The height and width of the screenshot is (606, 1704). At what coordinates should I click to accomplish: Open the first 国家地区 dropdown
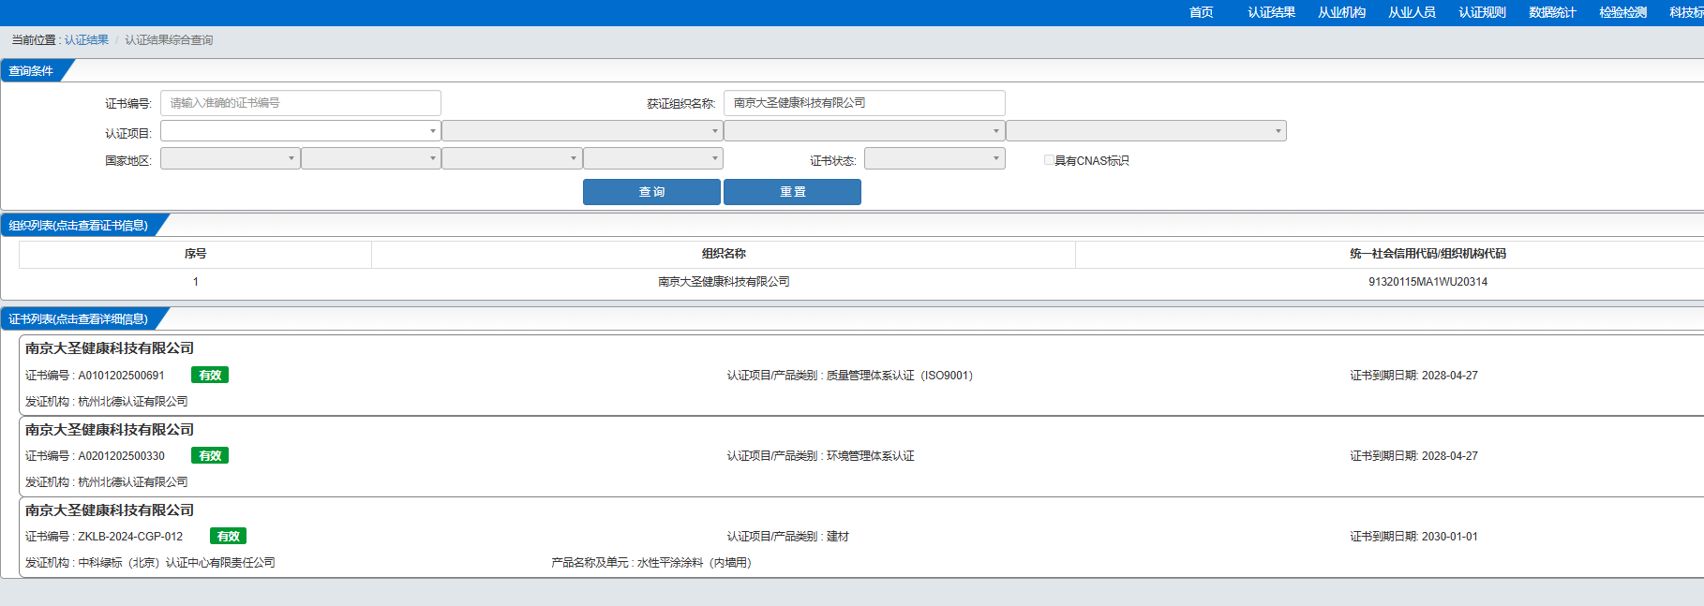230,159
